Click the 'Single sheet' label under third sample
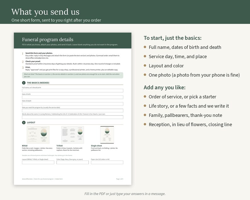The width and height of the screenshot is (250, 200). (96, 146)
